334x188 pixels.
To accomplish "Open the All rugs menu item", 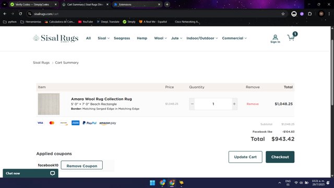I will coord(88,38).
